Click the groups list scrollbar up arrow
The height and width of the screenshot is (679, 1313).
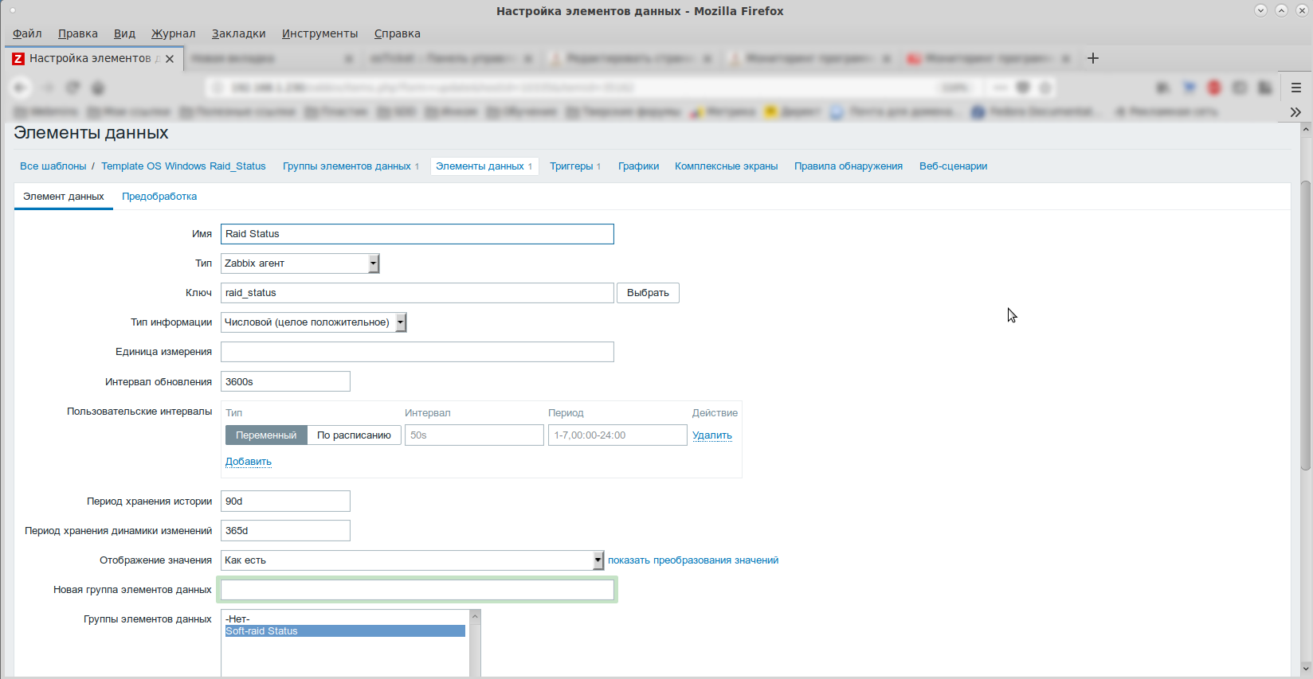click(x=476, y=616)
